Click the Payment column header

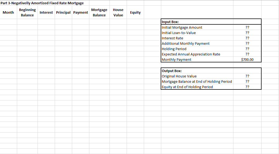(x=80, y=12)
